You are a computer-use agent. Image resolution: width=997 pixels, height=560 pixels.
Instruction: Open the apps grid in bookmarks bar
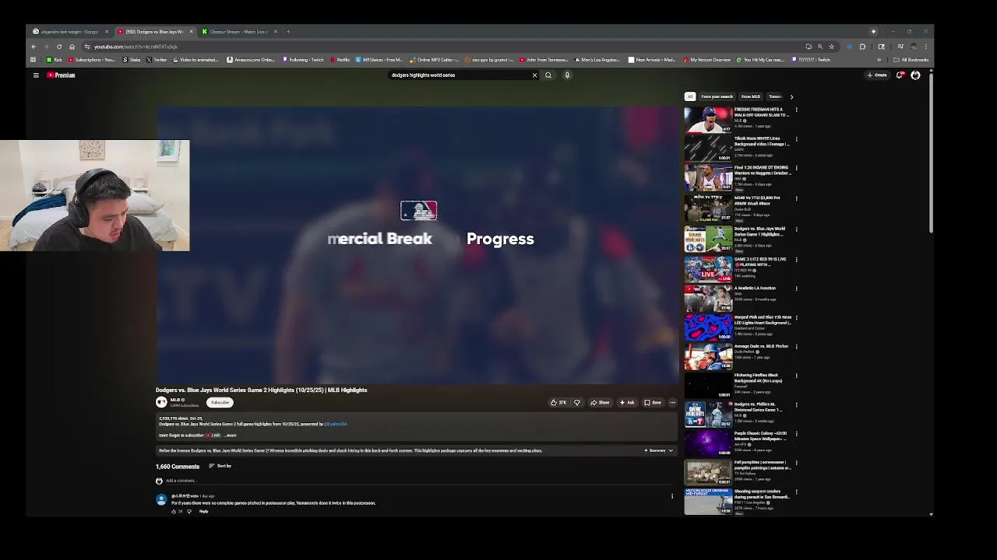pyautogui.click(x=33, y=60)
